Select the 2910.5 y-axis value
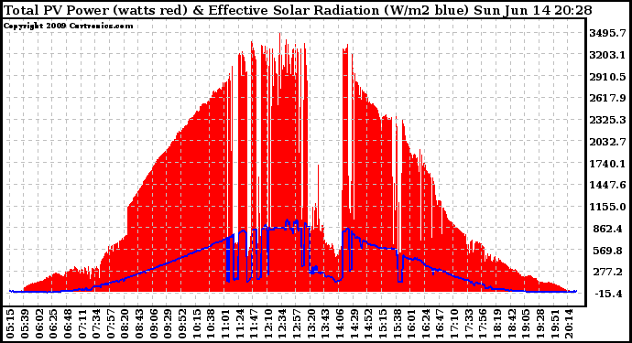This screenshot has height=343, width=632. (607, 77)
